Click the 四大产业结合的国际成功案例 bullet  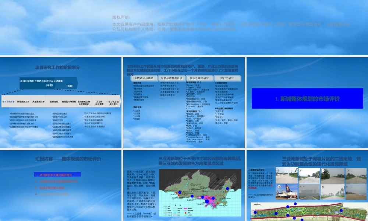point(97,113)
